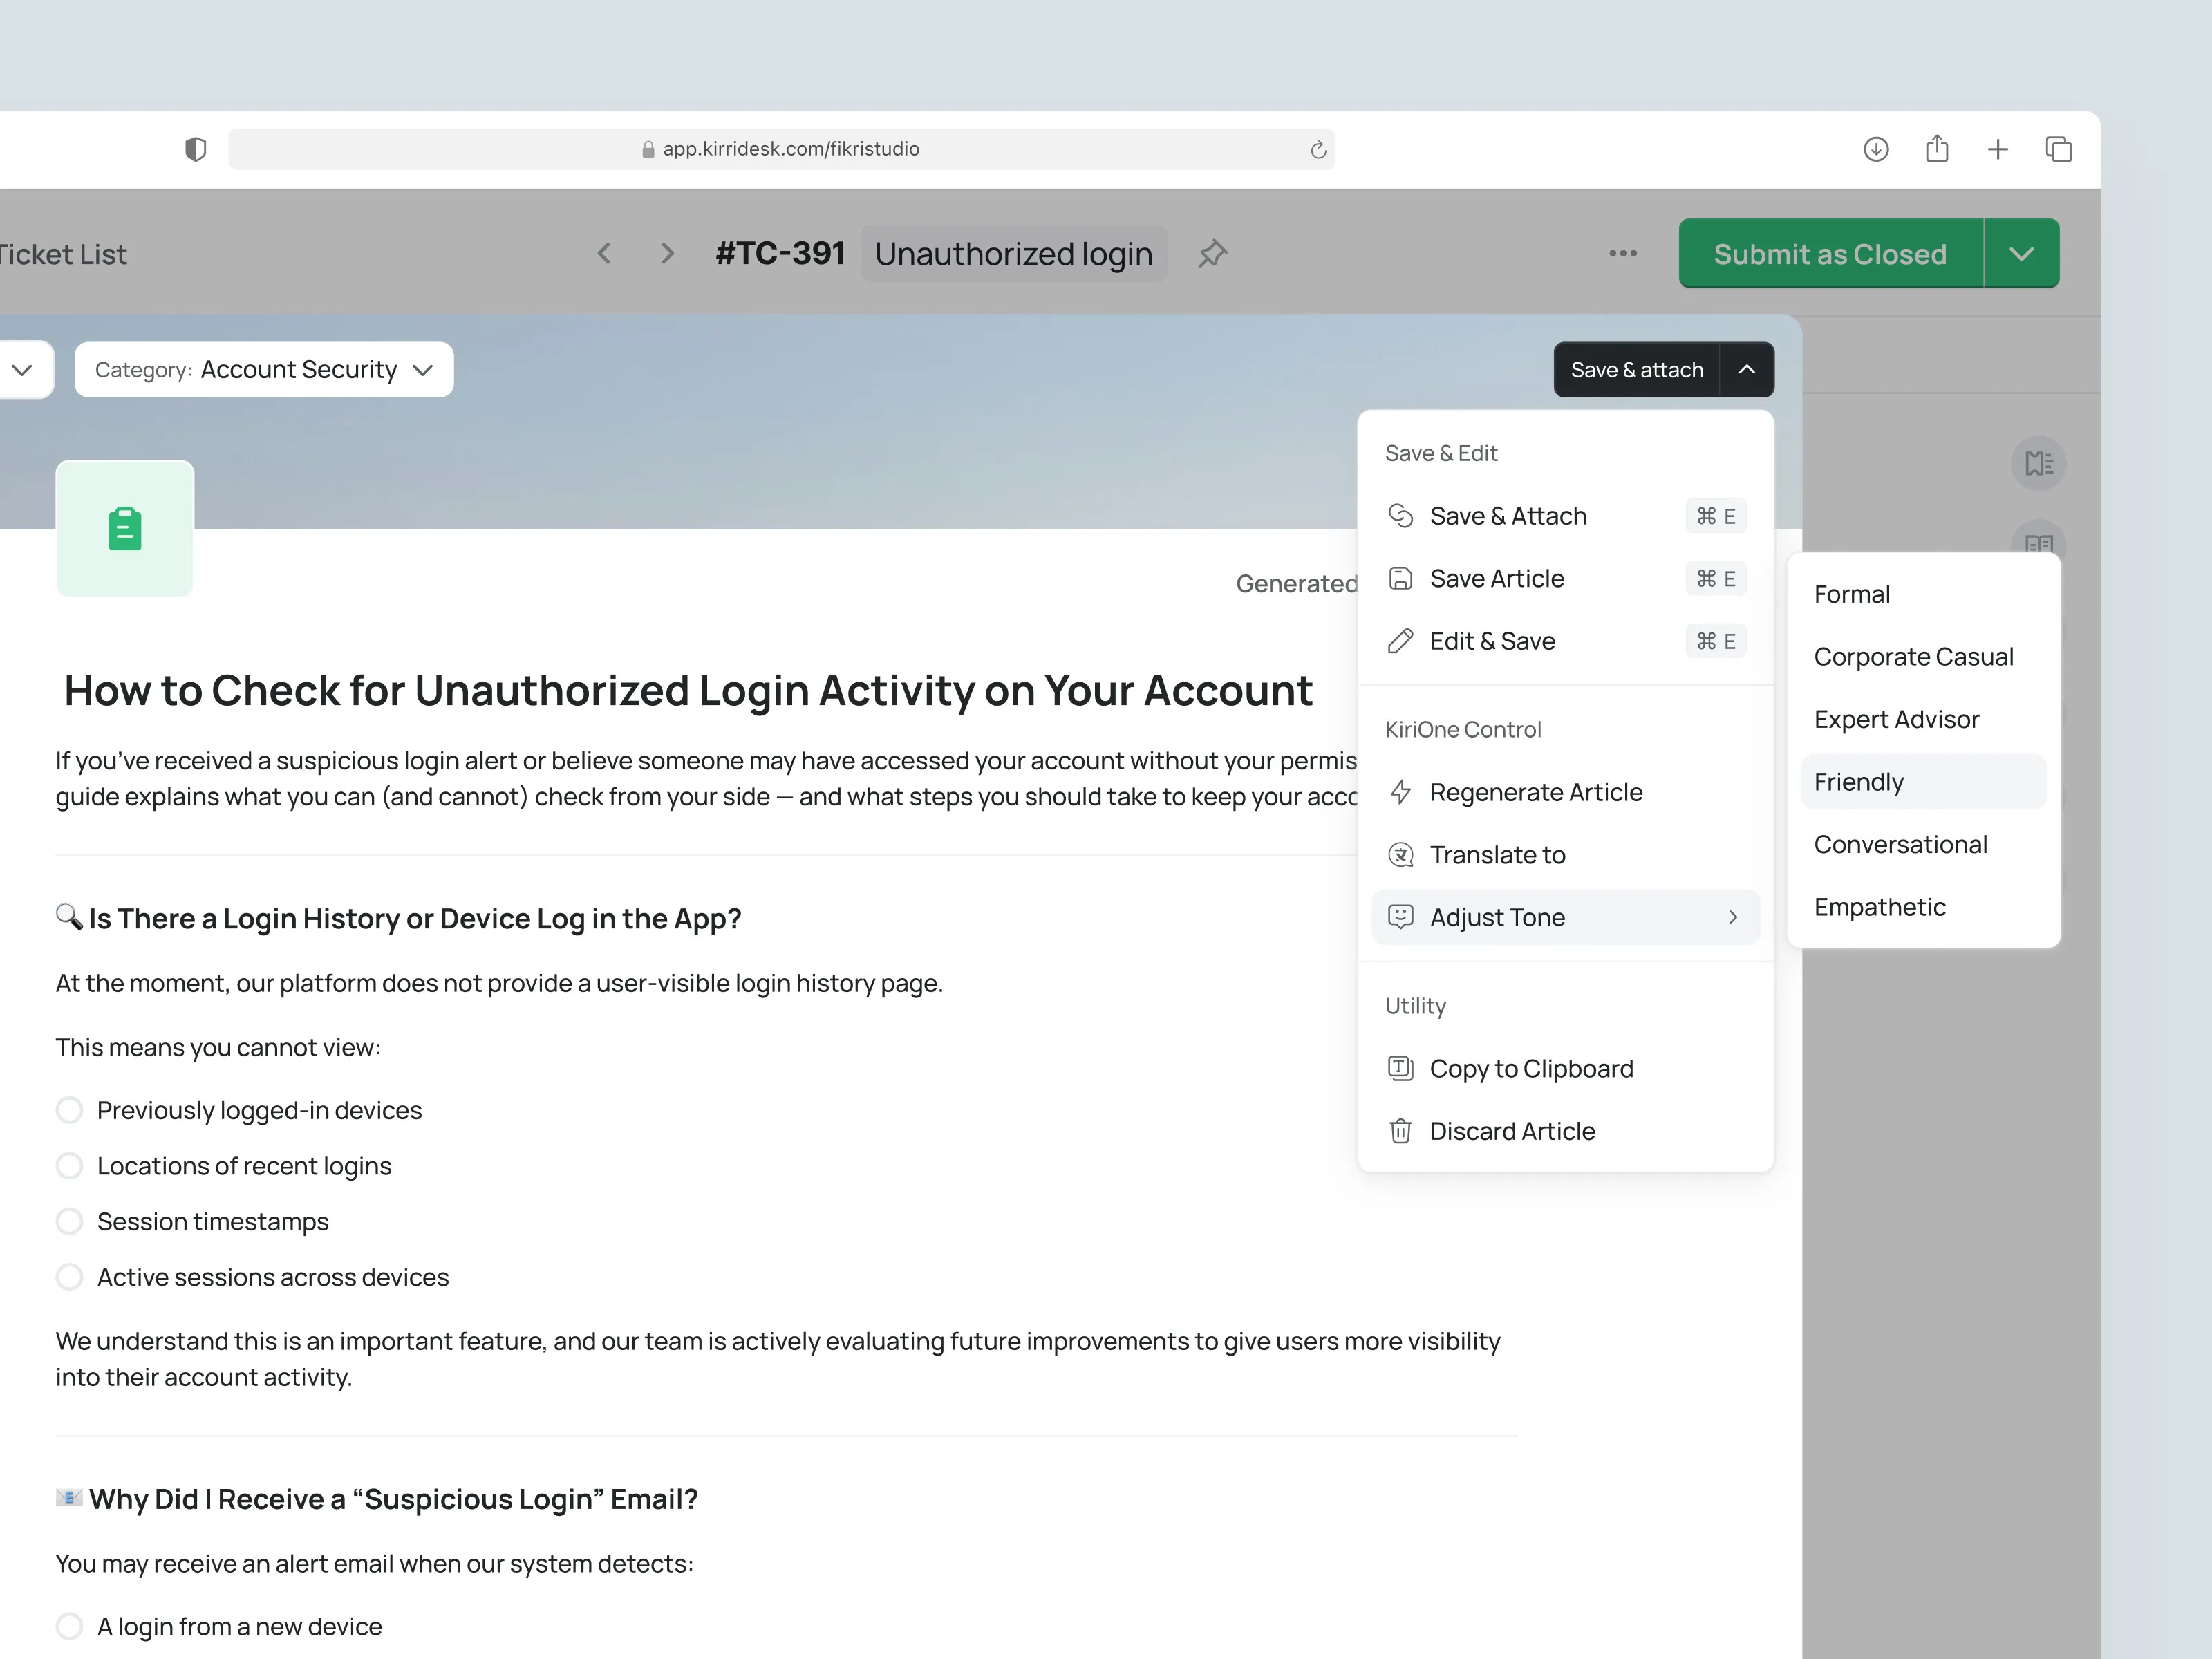Screen dimensions: 2212x1659
Task: Choose Discard Article menu item
Action: coord(1565,1131)
